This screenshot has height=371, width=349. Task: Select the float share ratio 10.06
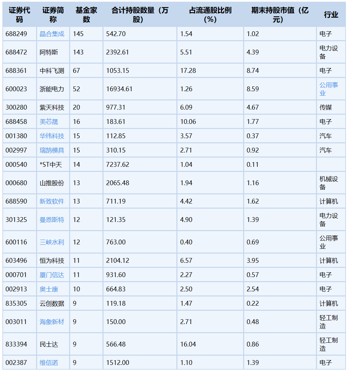[x=188, y=122]
